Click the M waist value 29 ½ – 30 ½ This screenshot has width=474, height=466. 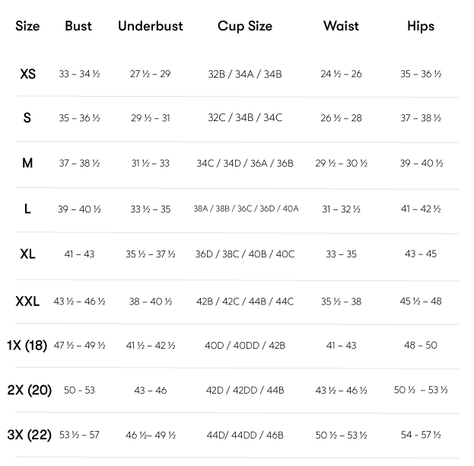[x=341, y=164]
